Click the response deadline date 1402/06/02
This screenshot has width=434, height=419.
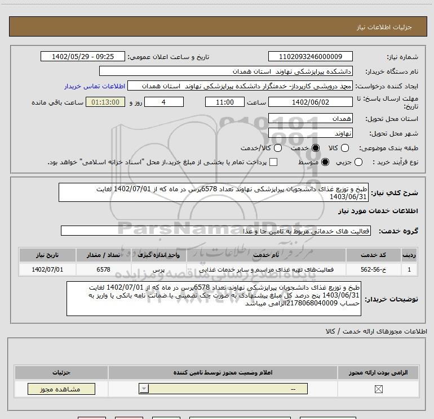point(310,102)
